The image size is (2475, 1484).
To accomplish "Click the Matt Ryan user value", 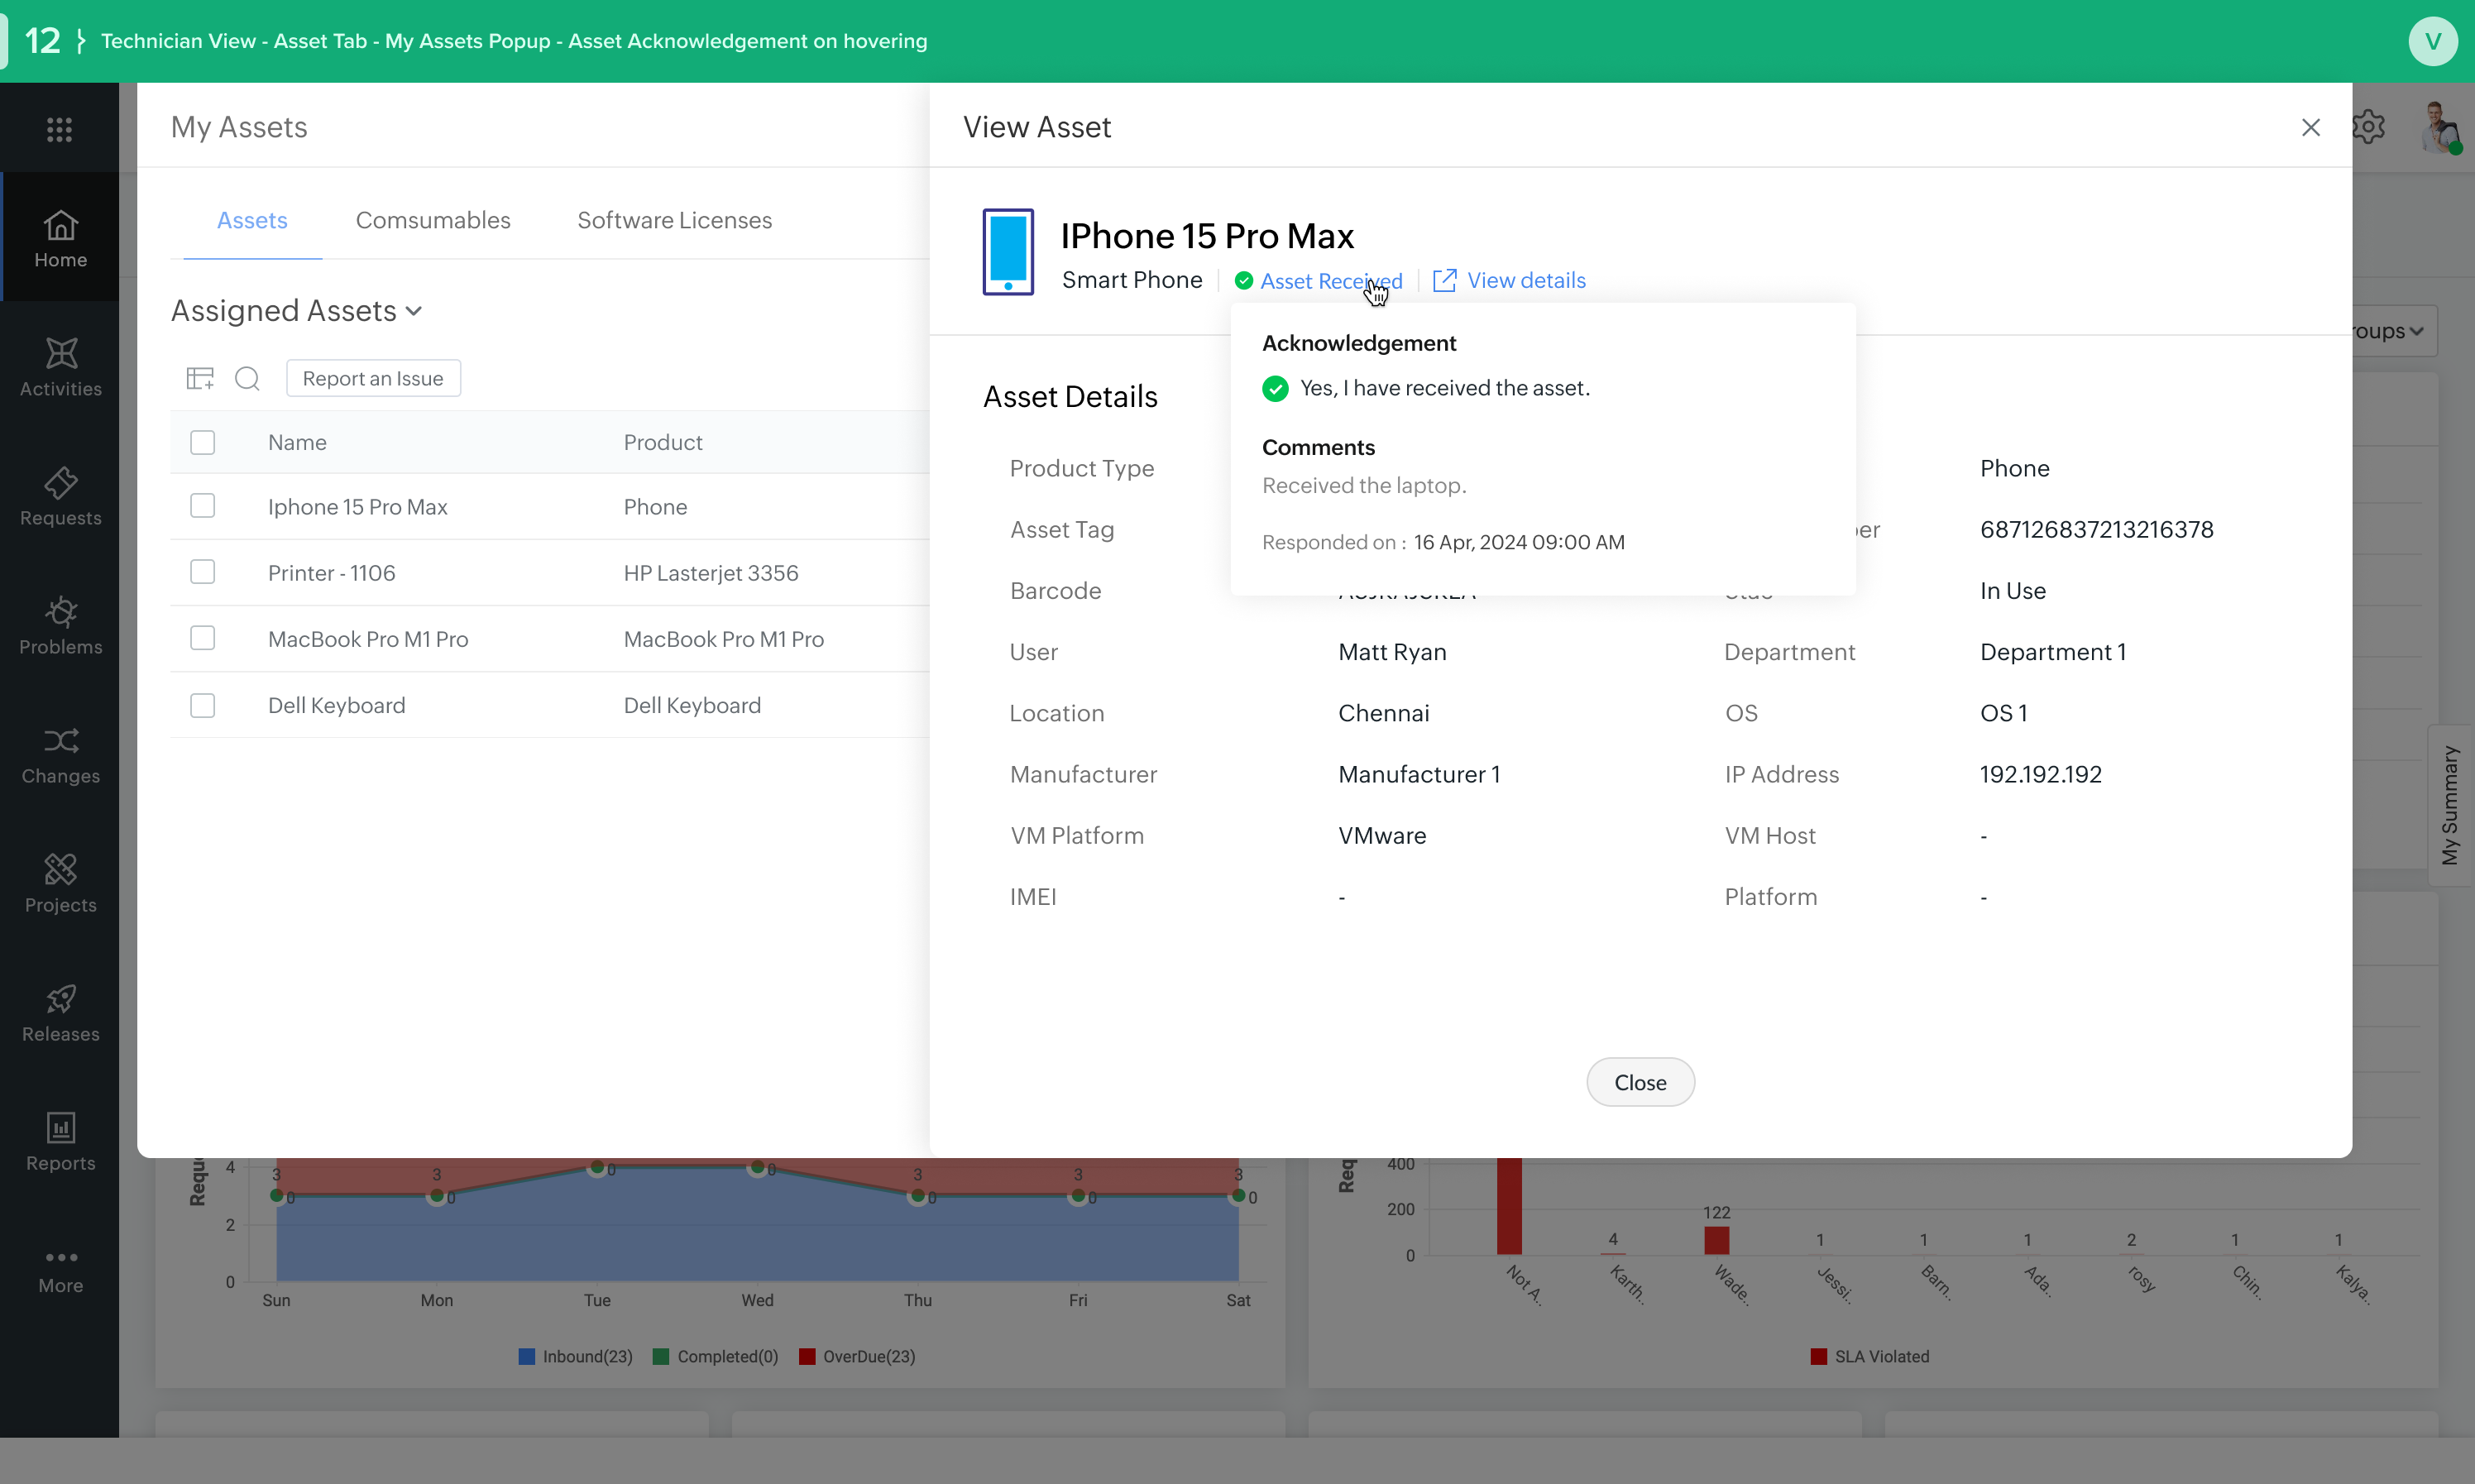I will click(1392, 652).
